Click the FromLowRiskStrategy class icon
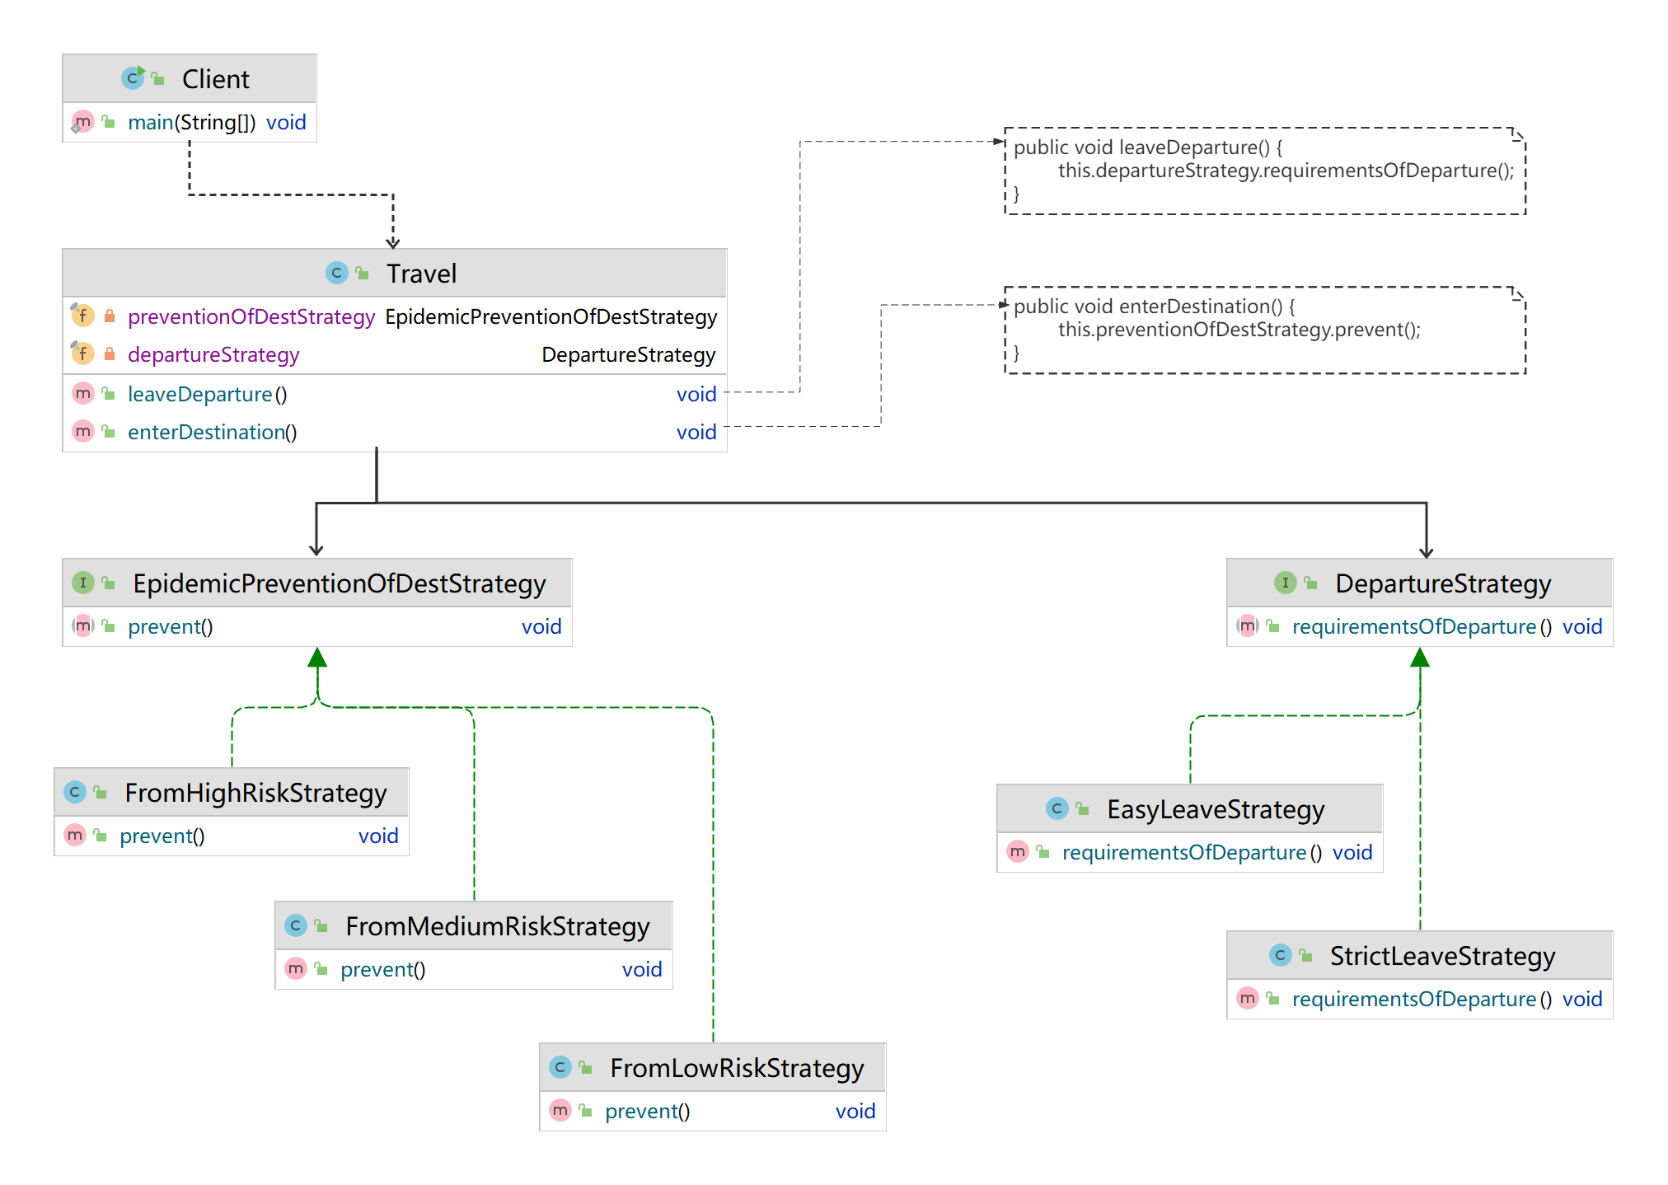Screen dimensions: 1668x1185 point(560,1067)
